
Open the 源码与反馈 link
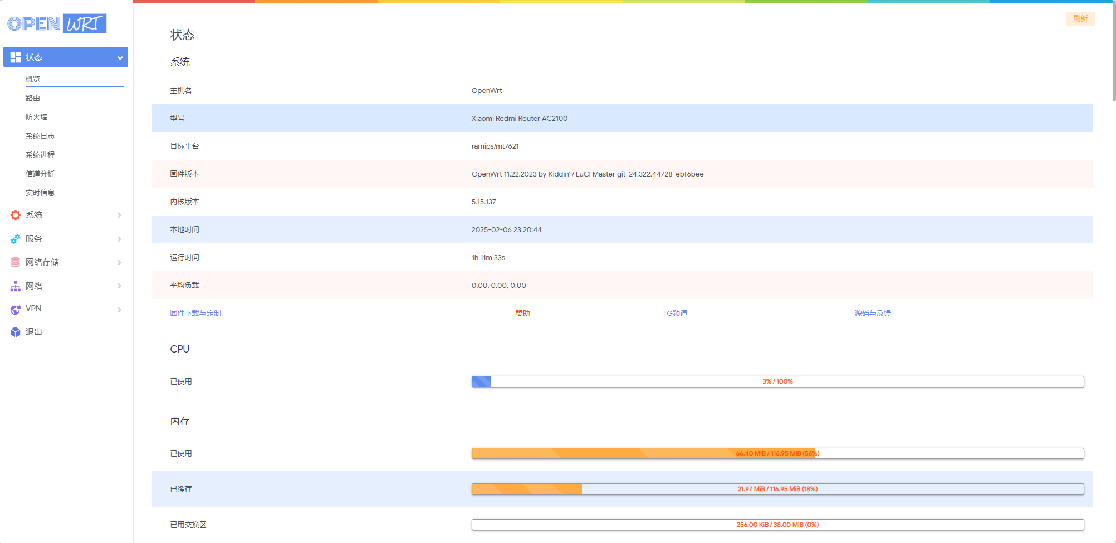pos(873,313)
